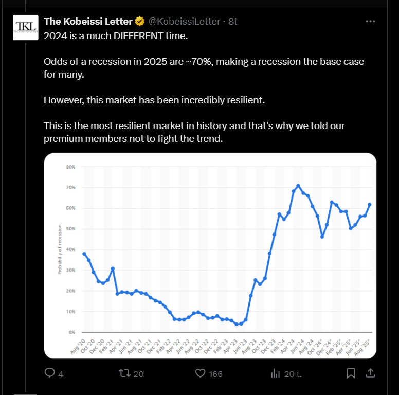Click the Probability of recession axis label
The width and height of the screenshot is (399, 395).
tap(59, 249)
